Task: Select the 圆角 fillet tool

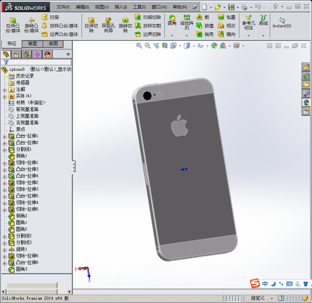Action: click(x=172, y=20)
